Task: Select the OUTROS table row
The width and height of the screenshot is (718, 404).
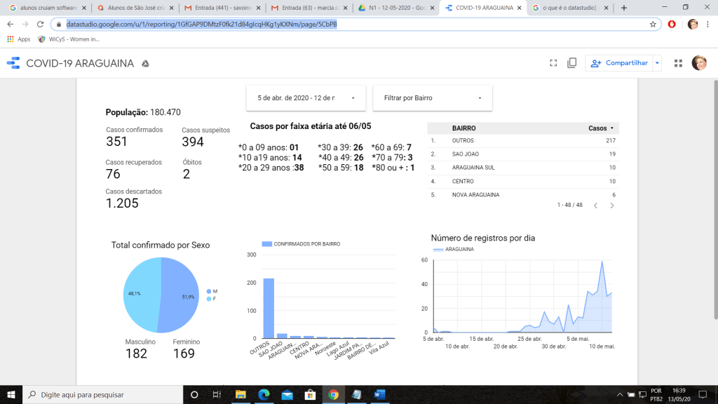Action: pos(523,140)
